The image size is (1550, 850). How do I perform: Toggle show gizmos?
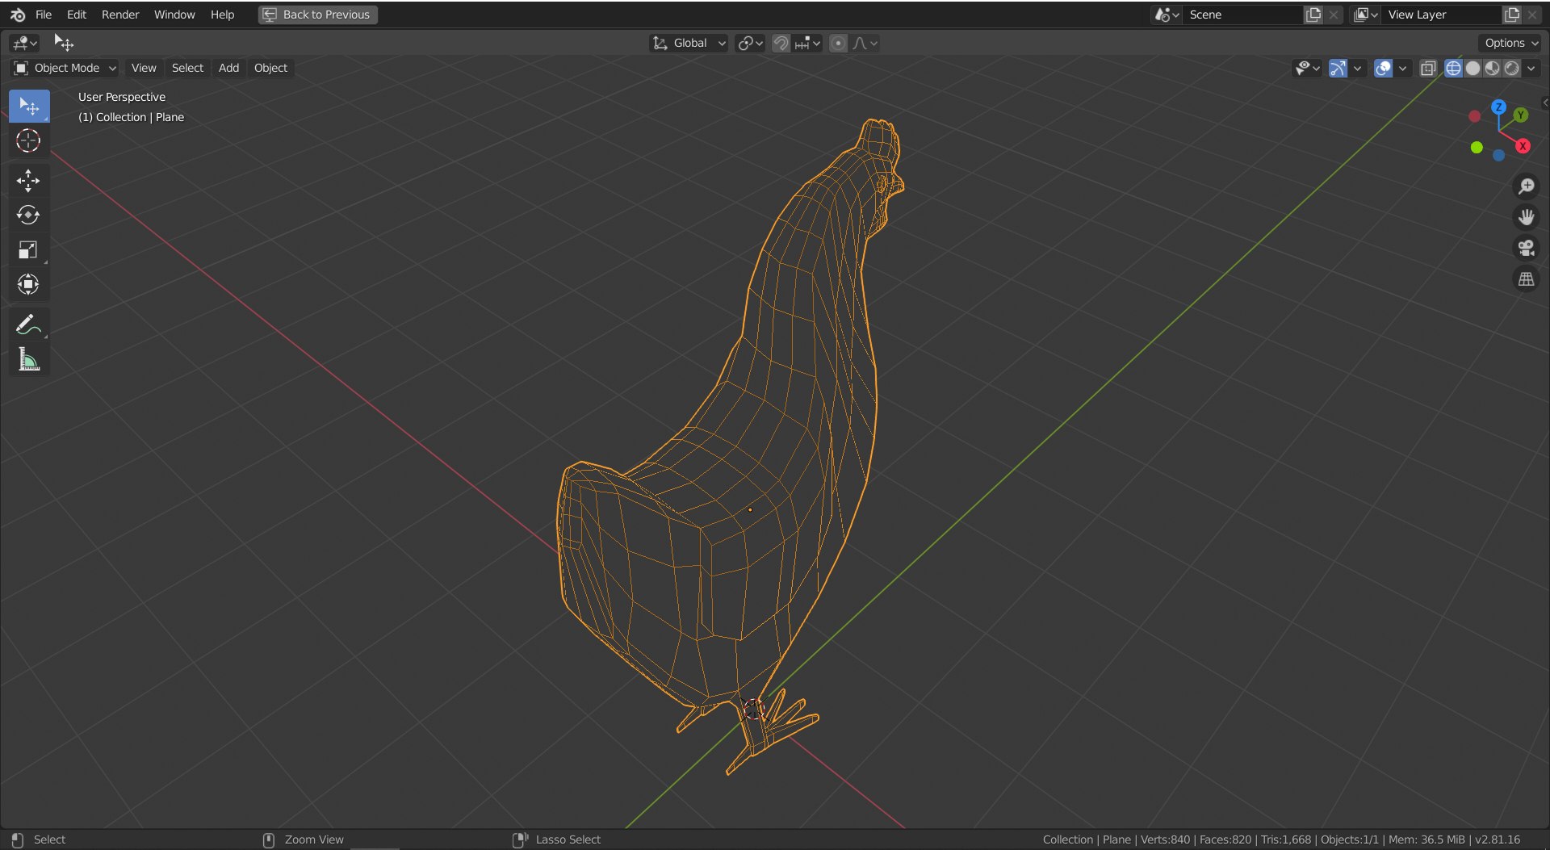point(1338,69)
